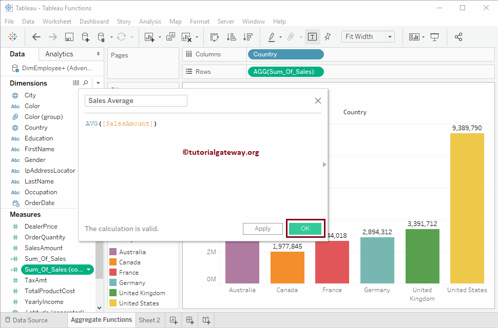
Task: Open the Fit Width dropdown
Action: [x=389, y=36]
